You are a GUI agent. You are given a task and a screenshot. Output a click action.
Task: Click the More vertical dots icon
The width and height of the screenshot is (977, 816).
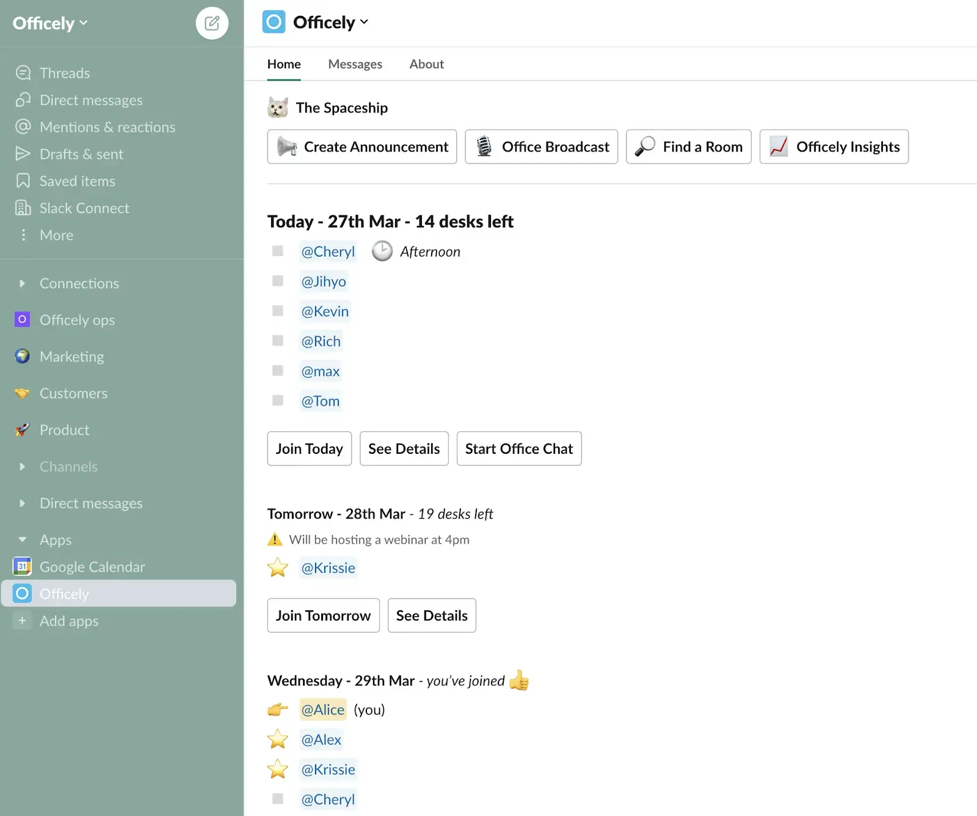(x=23, y=235)
